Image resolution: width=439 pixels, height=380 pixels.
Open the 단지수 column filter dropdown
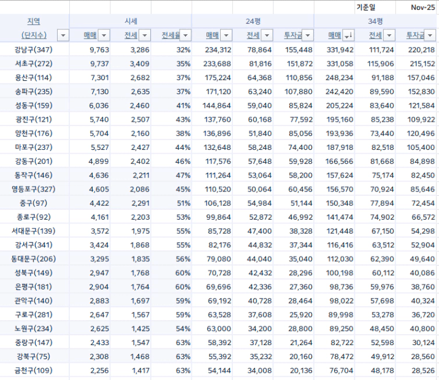click(63, 35)
